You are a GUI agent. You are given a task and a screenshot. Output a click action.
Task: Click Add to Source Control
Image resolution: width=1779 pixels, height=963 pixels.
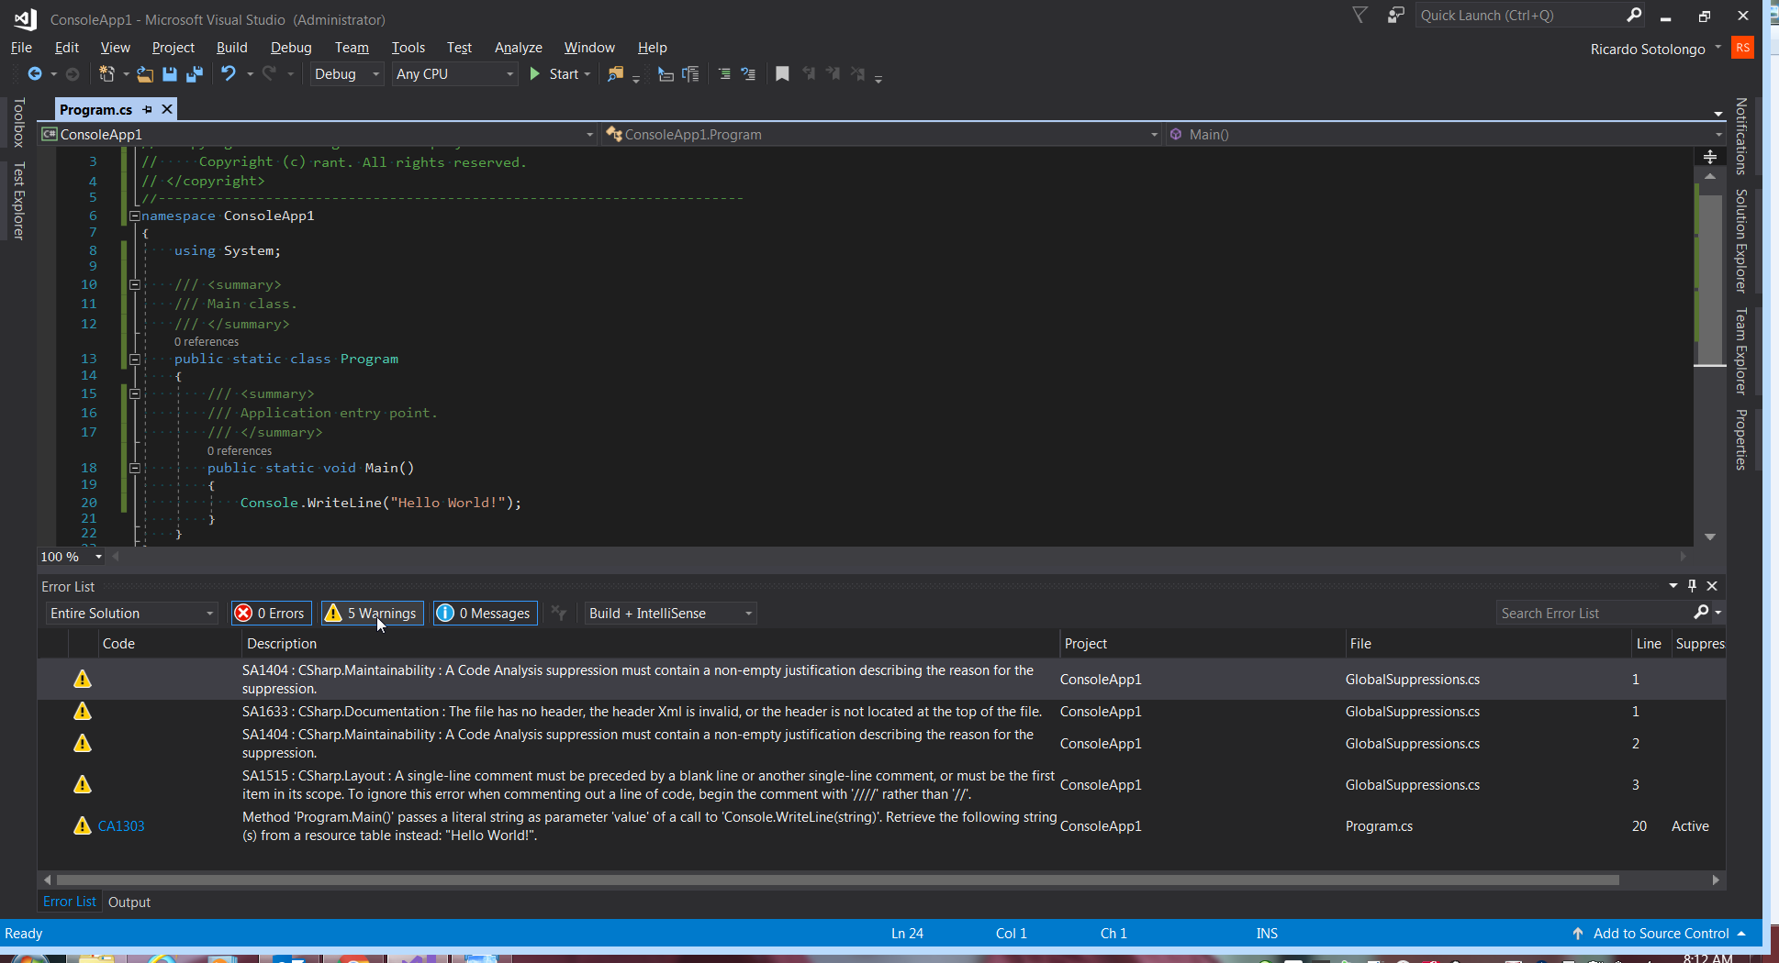1661,933
